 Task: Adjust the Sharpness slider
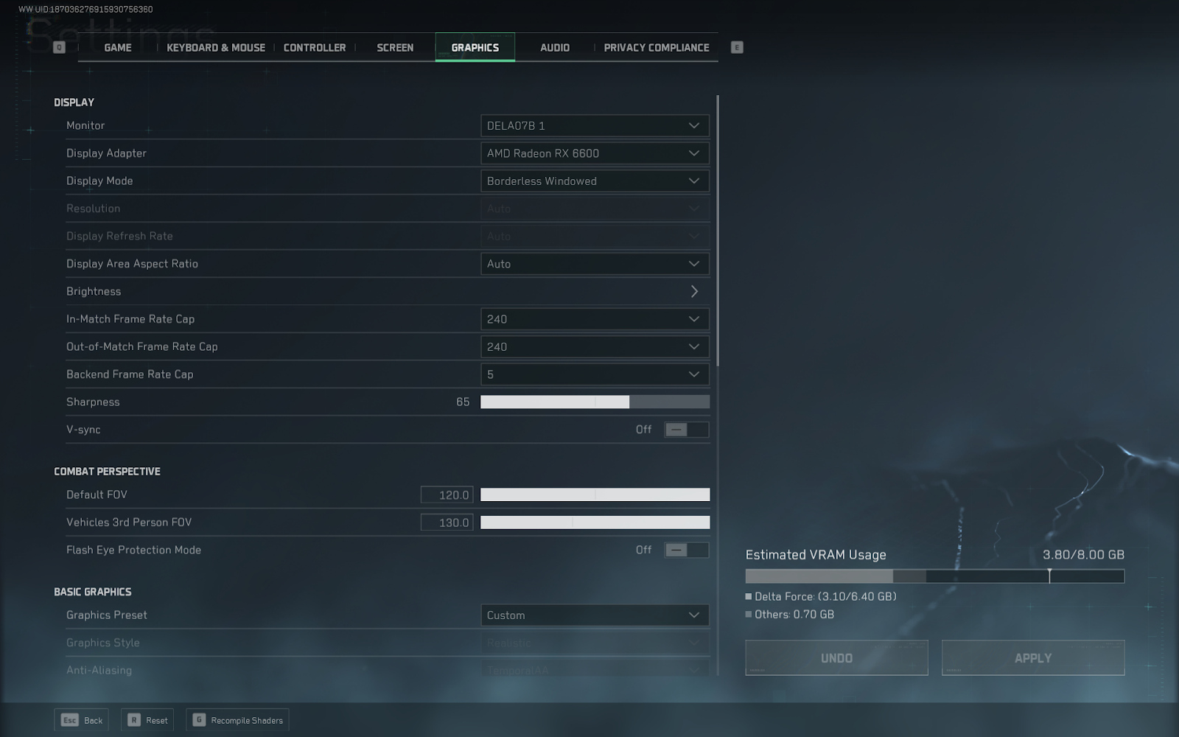pyautogui.click(x=594, y=402)
